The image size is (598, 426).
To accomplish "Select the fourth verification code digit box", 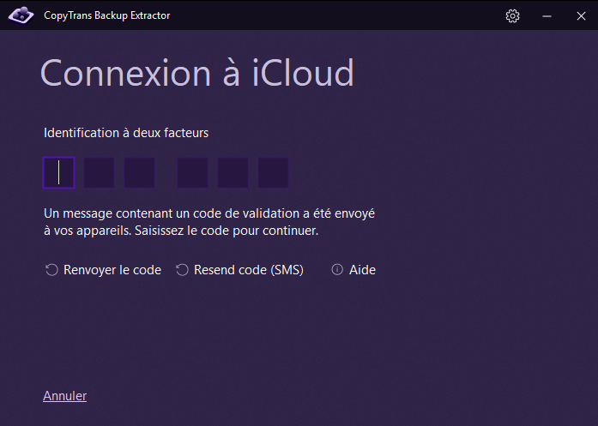I will tap(192, 172).
